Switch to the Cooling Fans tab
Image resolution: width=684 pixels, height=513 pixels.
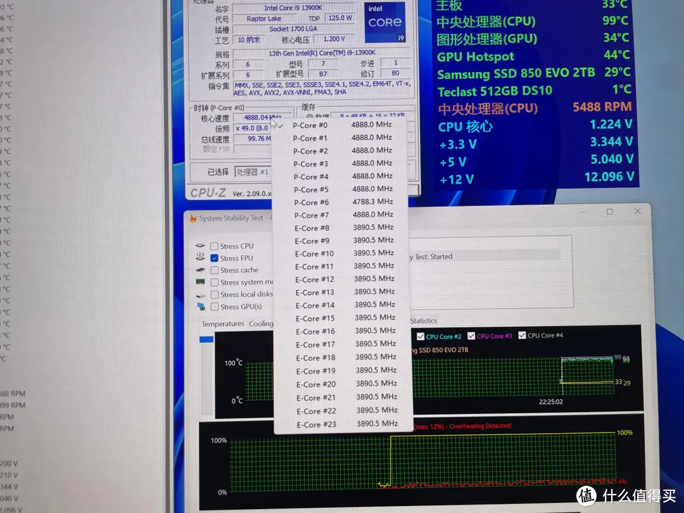click(261, 324)
